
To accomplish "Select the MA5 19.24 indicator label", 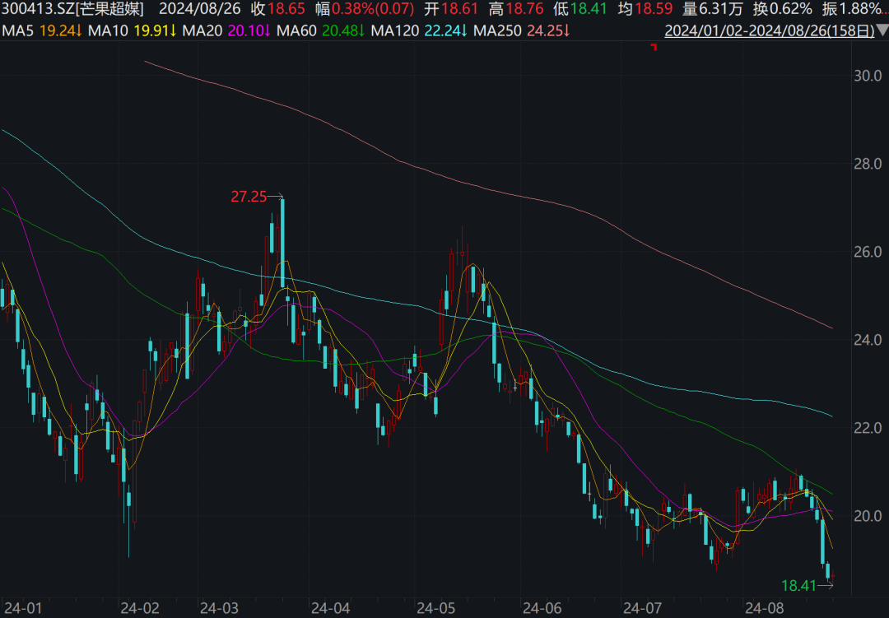I will pos(42,30).
